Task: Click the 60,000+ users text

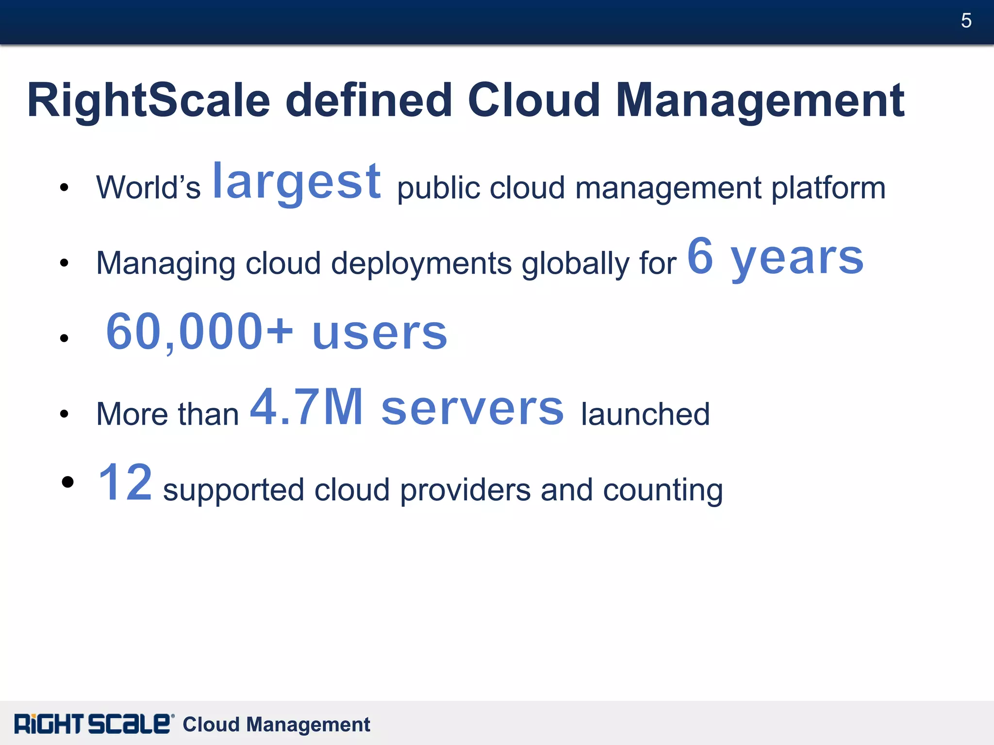Action: coord(277,332)
